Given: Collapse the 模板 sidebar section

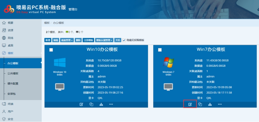Looking at the screenshot, I should (11, 53).
